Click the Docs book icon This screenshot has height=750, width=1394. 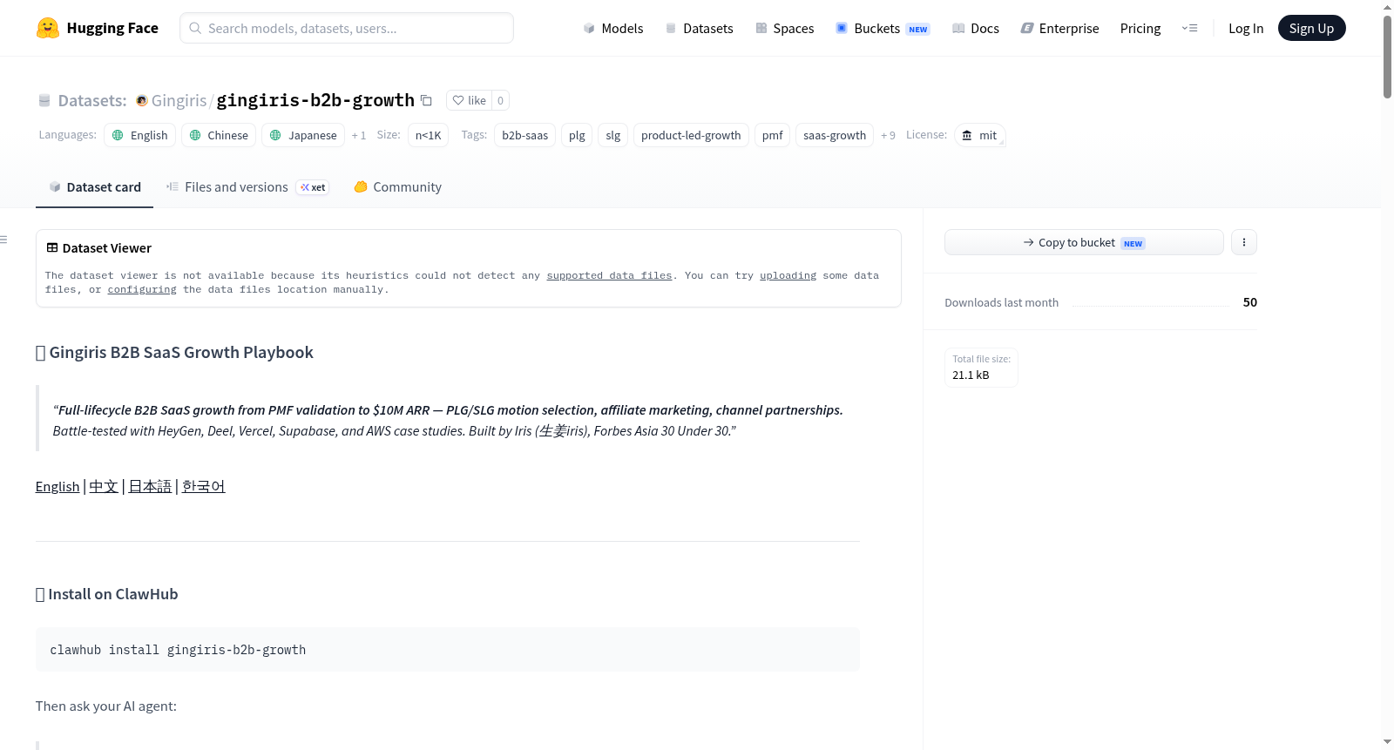(958, 28)
